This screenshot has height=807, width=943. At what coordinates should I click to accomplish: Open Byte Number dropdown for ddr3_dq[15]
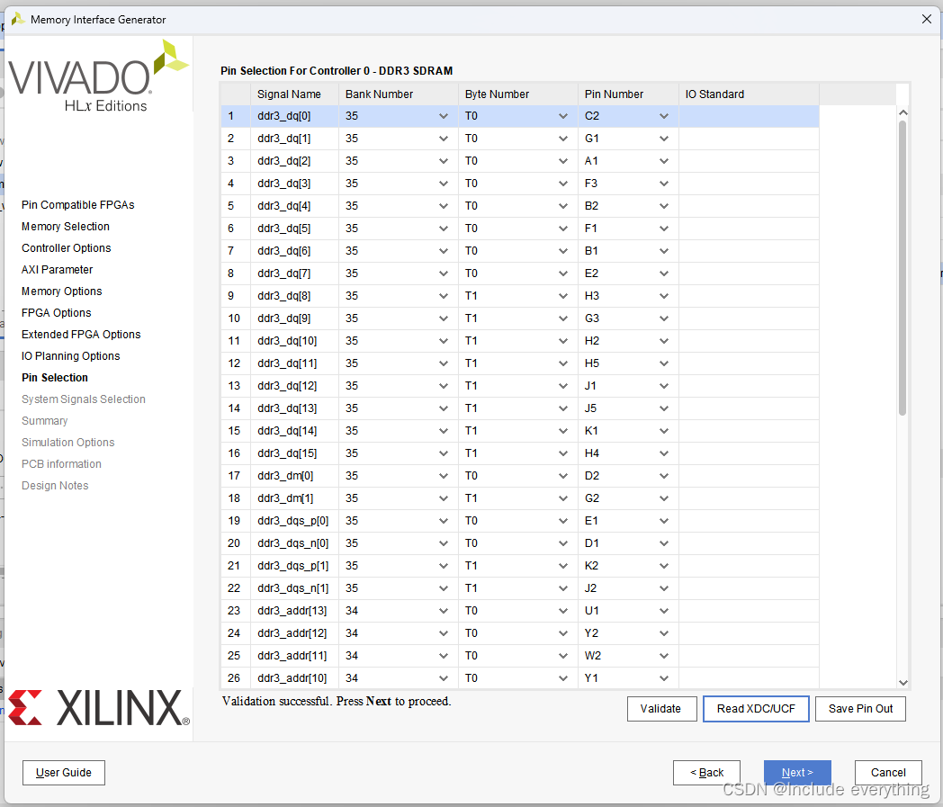563,453
